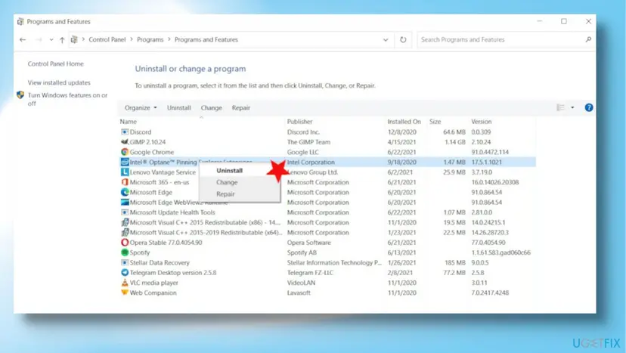
Task: Click the Intel Optane Pinning icon
Action: [x=125, y=162]
